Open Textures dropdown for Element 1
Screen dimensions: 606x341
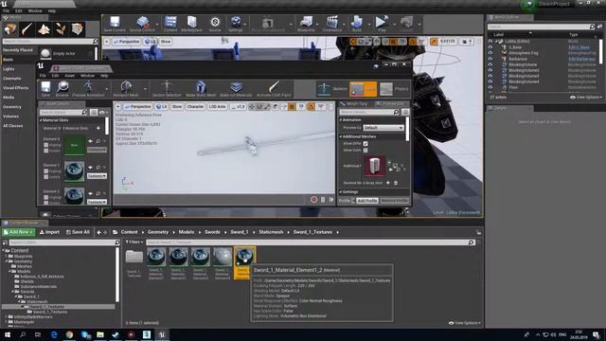click(97, 176)
